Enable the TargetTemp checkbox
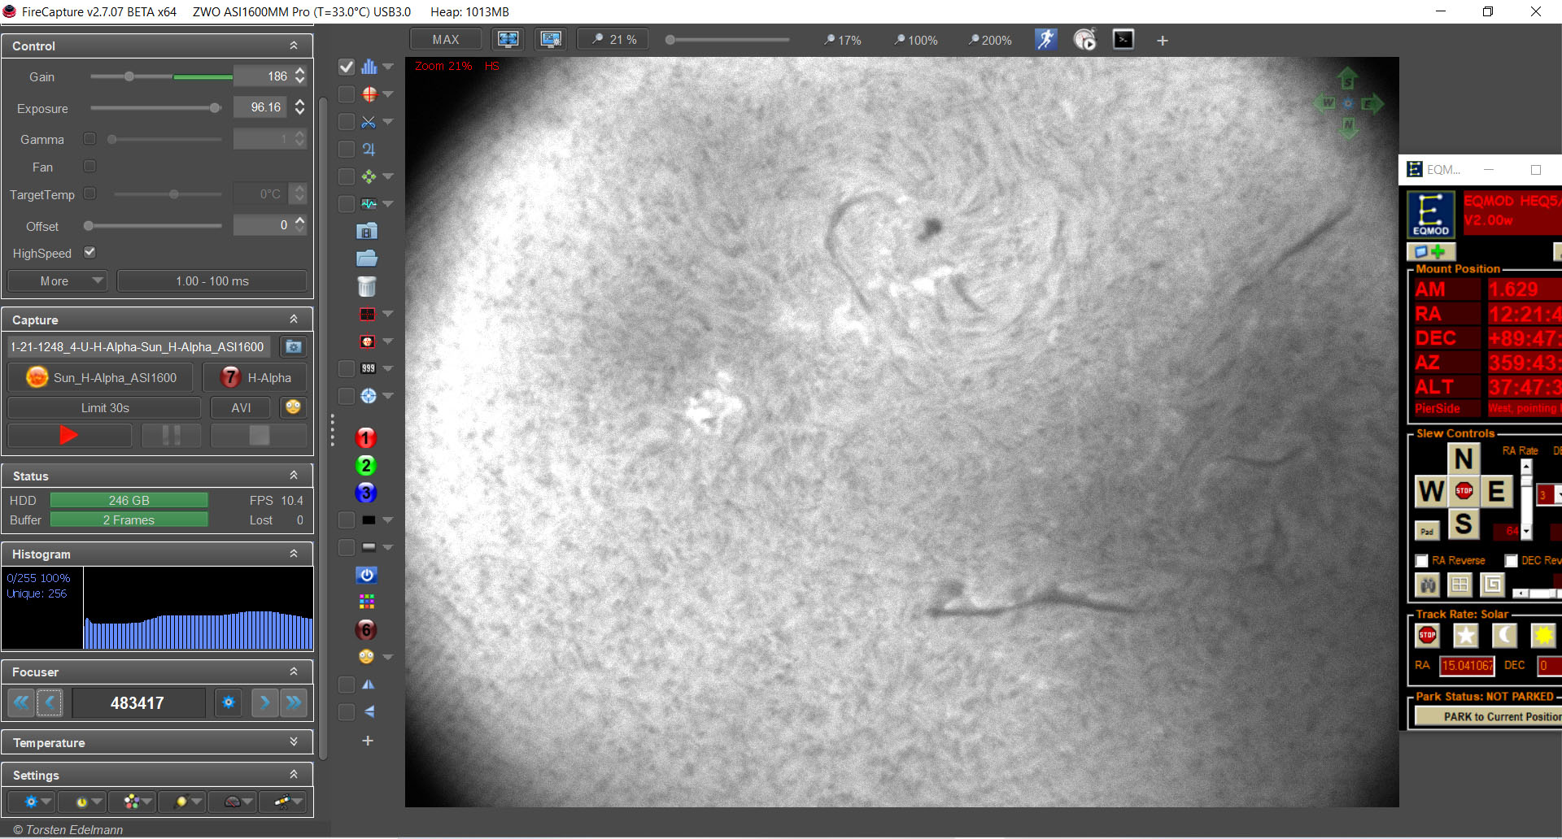The width and height of the screenshot is (1562, 839). pyautogui.click(x=89, y=193)
